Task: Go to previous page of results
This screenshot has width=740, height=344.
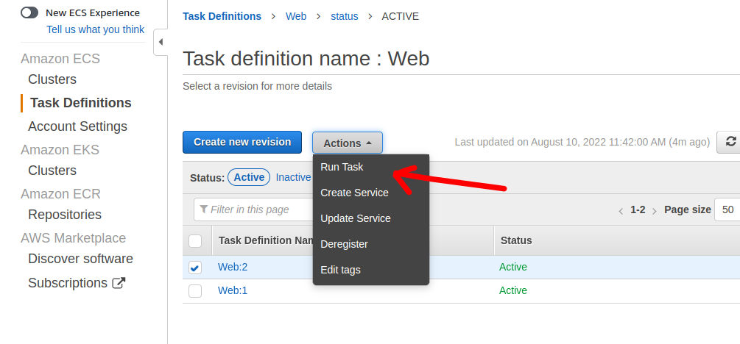Action: [x=621, y=211]
